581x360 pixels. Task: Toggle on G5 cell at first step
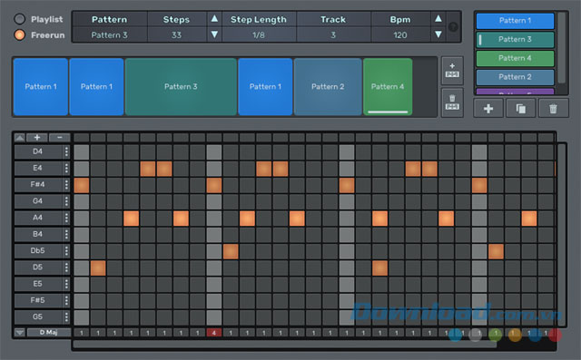pyautogui.click(x=82, y=317)
